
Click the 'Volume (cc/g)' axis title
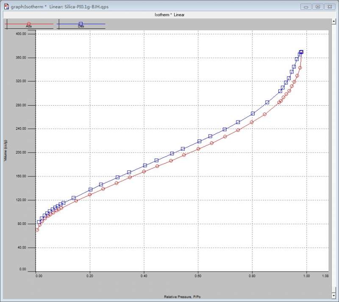(6, 150)
